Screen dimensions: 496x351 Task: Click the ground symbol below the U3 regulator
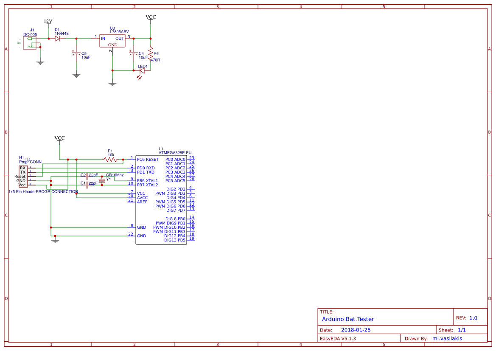pyautogui.click(x=112, y=84)
